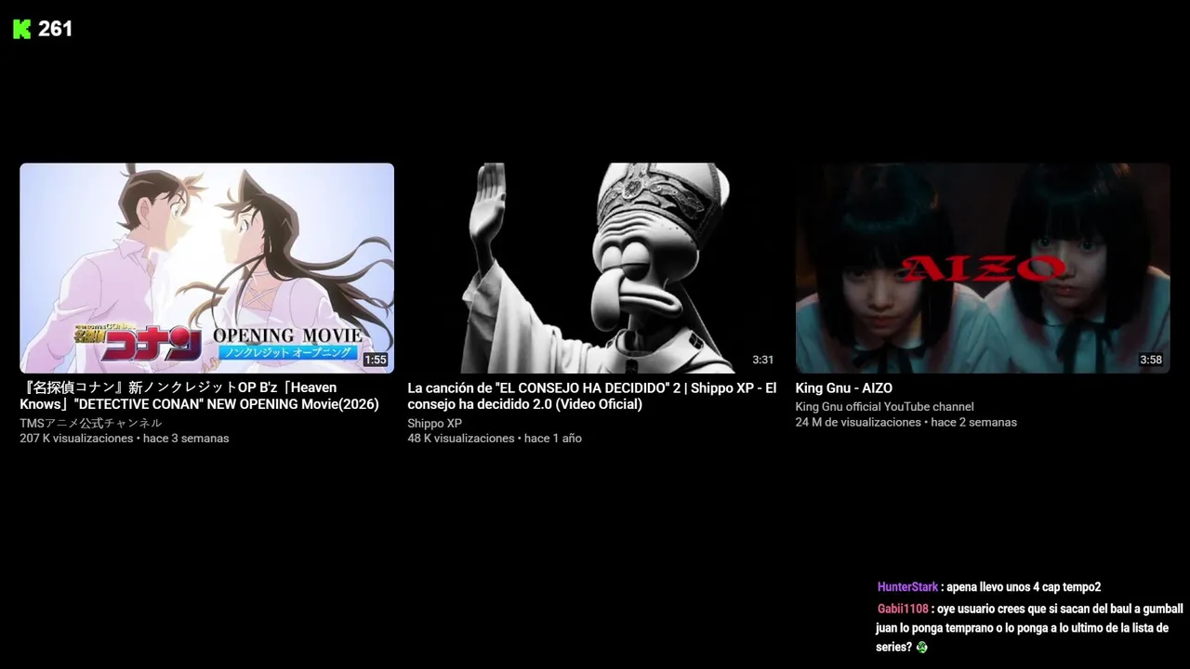Screen dimensions: 1190x669
Task: Open the AIZO video thumbnail
Action: (983, 269)
